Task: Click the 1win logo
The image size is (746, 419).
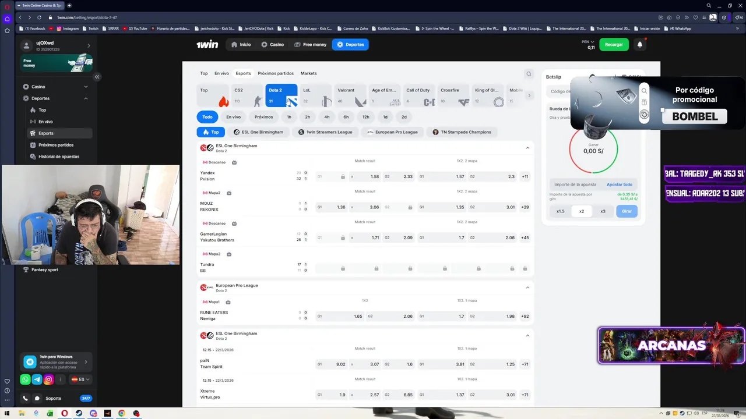Action: pos(207,44)
